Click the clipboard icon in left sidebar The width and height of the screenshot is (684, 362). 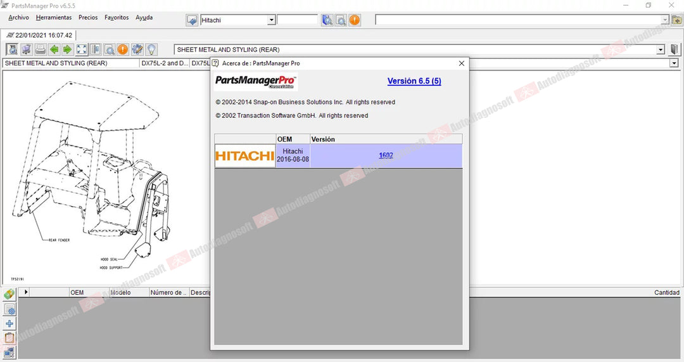(x=9, y=338)
